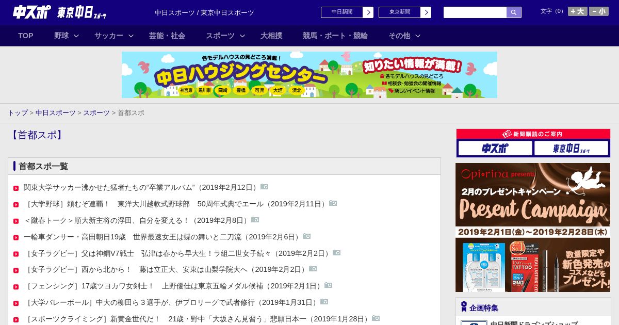Click arrow next to 中日新聞 button
This screenshot has width=619, height=325.
[368, 12]
